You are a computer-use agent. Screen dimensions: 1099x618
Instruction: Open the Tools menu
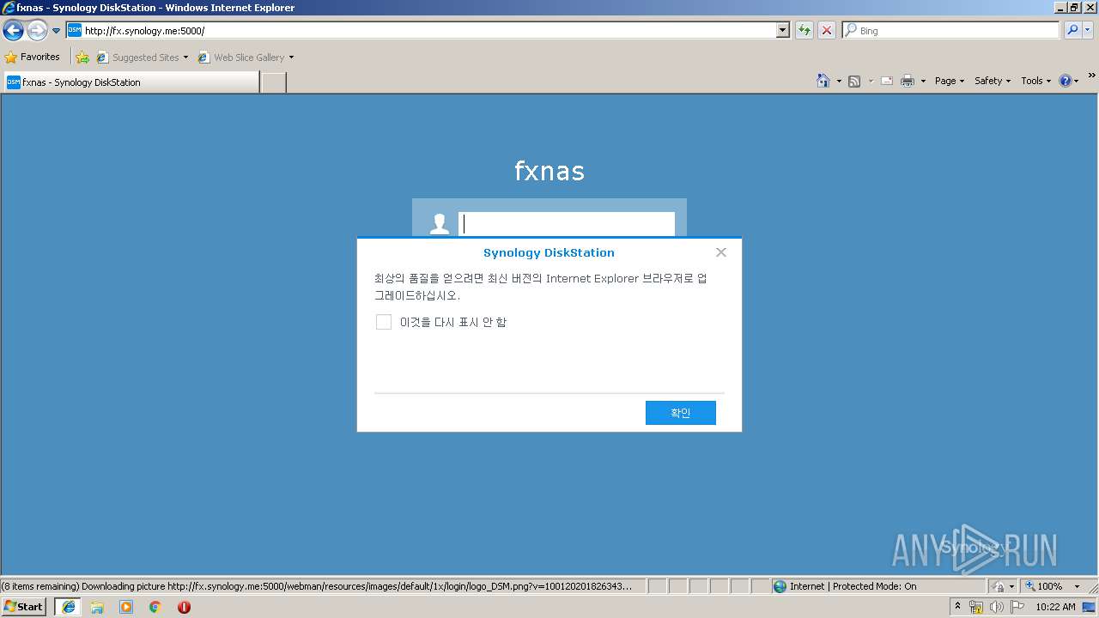(1036, 81)
